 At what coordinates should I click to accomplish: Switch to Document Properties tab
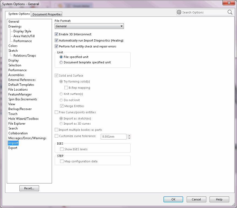click(47, 14)
